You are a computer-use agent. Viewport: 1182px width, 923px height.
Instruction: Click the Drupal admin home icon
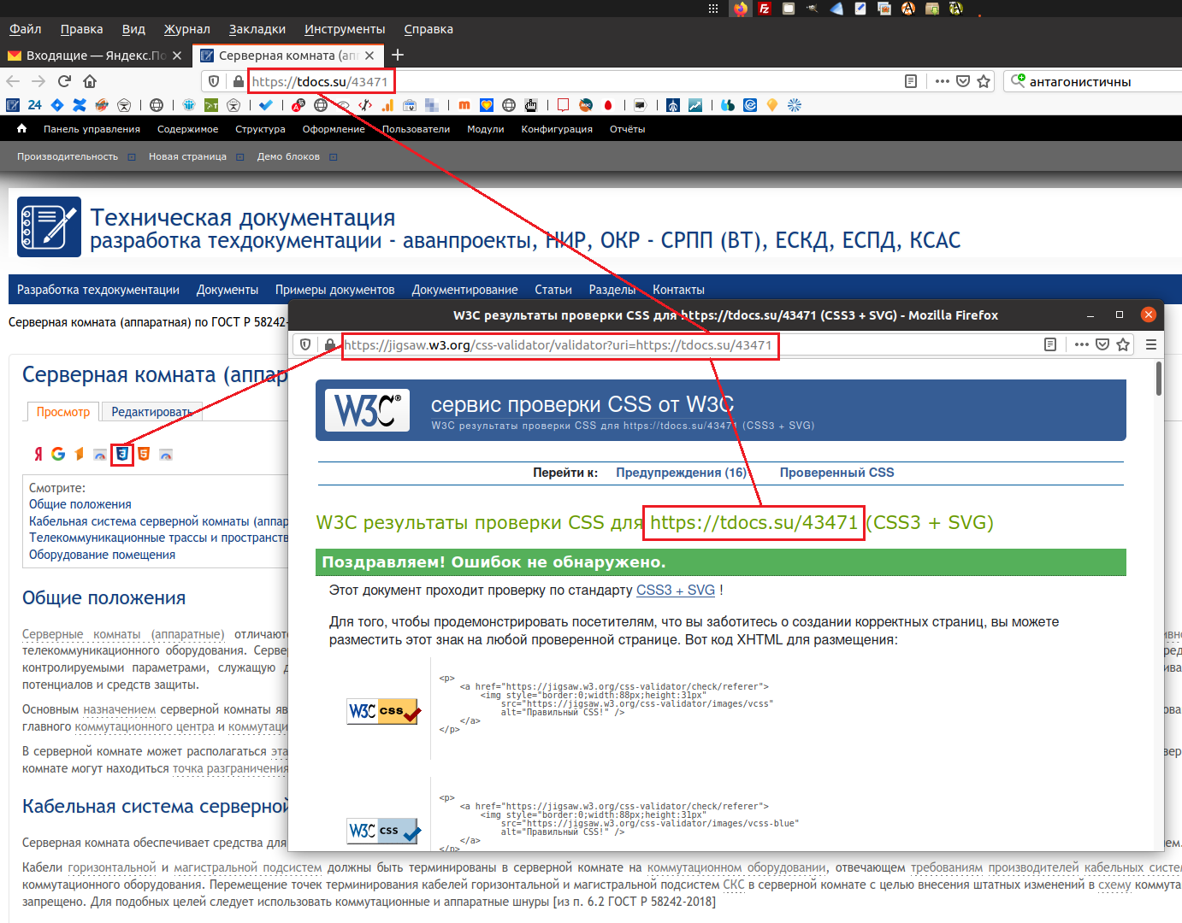(x=22, y=128)
